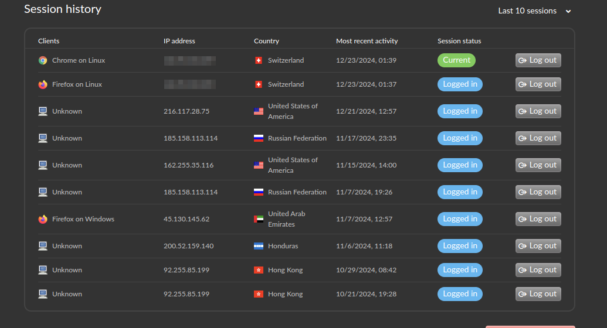The image size is (607, 328).
Task: Click US flag in 11/15/2024 session row
Action: click(259, 165)
